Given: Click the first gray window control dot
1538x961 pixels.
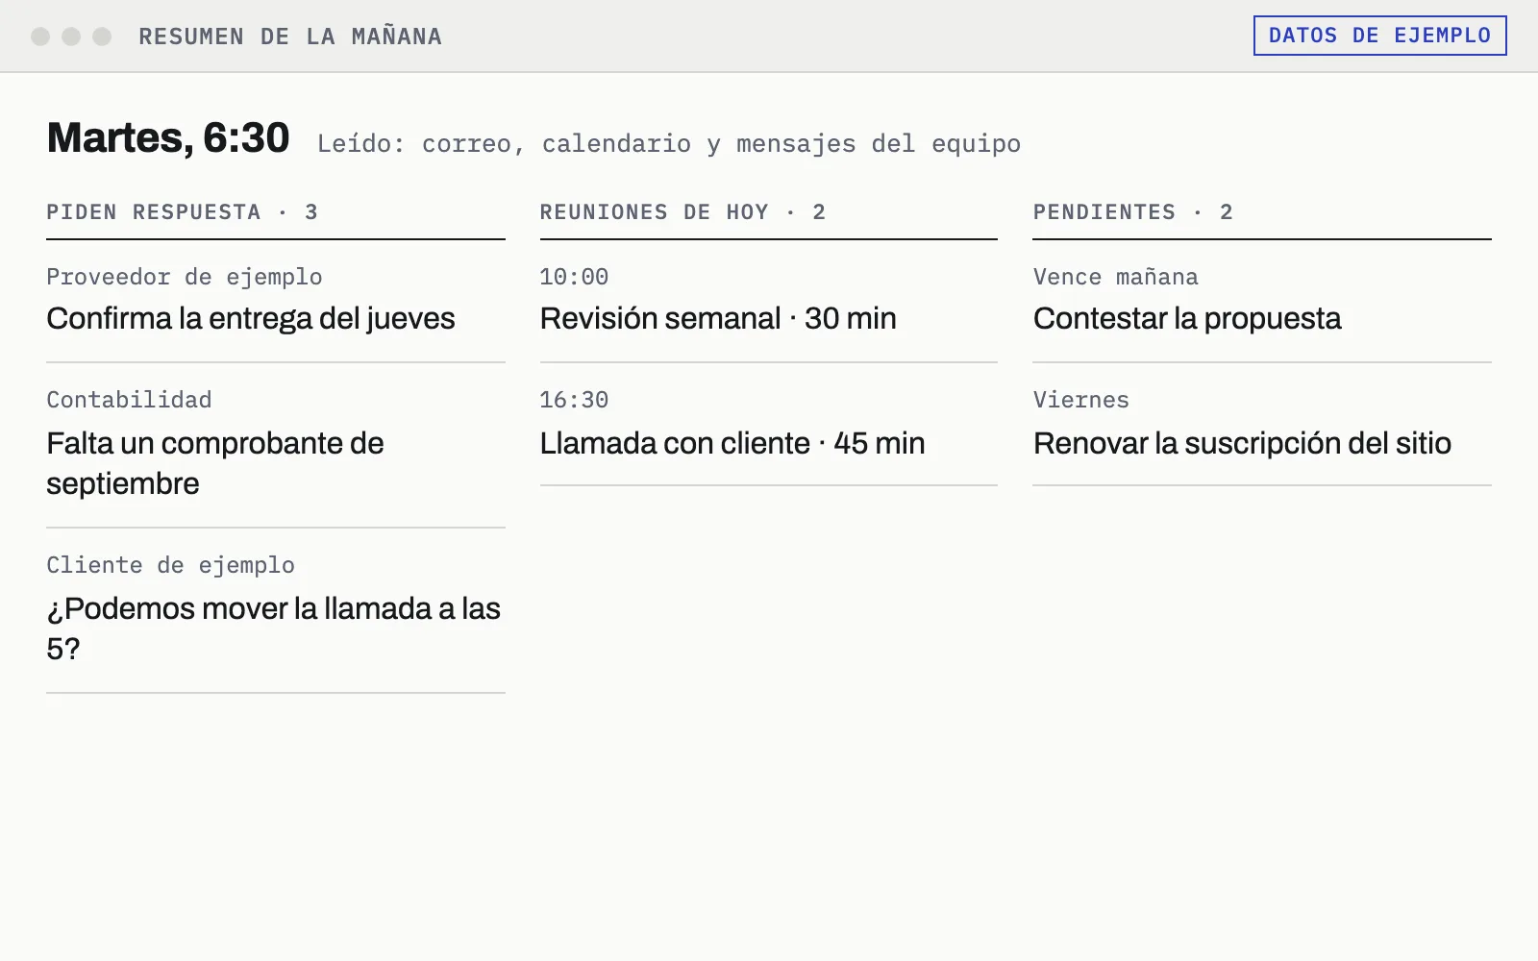Looking at the screenshot, I should click(40, 37).
